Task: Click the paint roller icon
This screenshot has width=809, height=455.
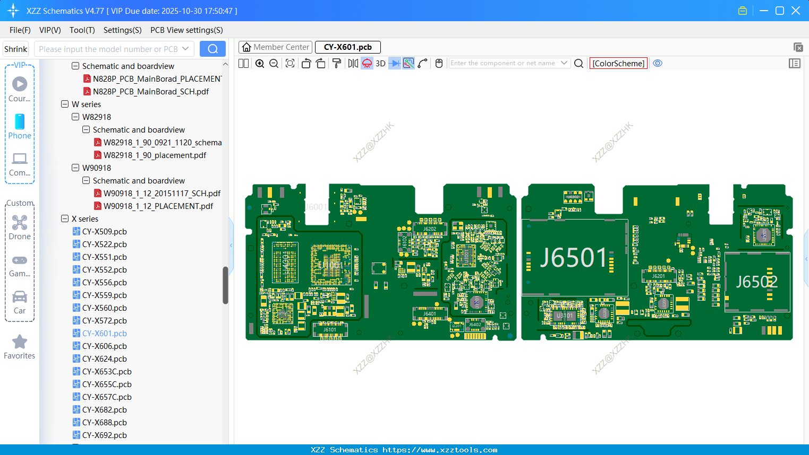Action: pos(336,64)
